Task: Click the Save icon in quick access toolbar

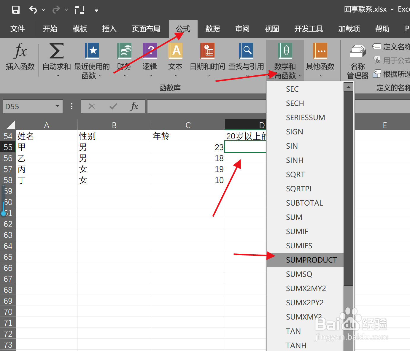Action: (x=16, y=10)
